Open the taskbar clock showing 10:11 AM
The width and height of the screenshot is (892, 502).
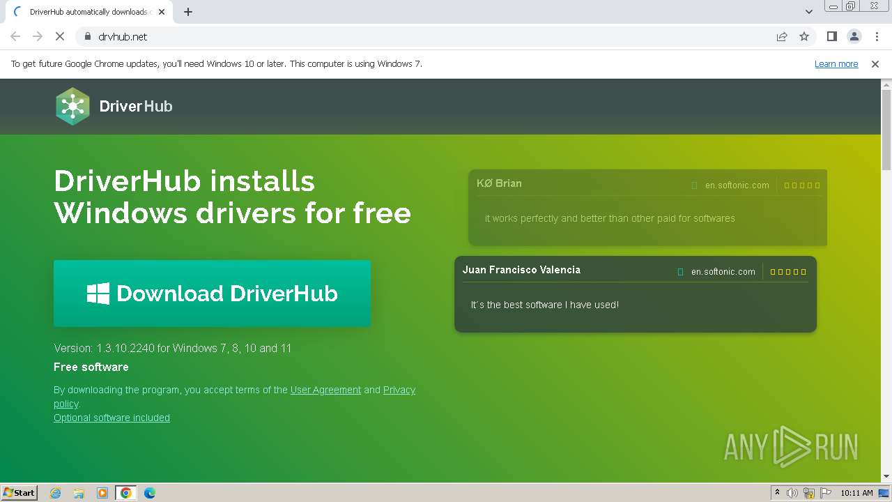click(856, 493)
